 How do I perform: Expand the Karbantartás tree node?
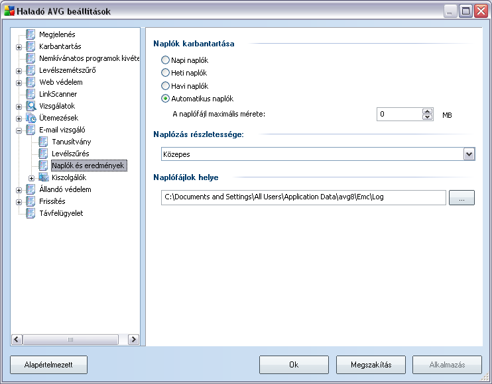coord(19,47)
